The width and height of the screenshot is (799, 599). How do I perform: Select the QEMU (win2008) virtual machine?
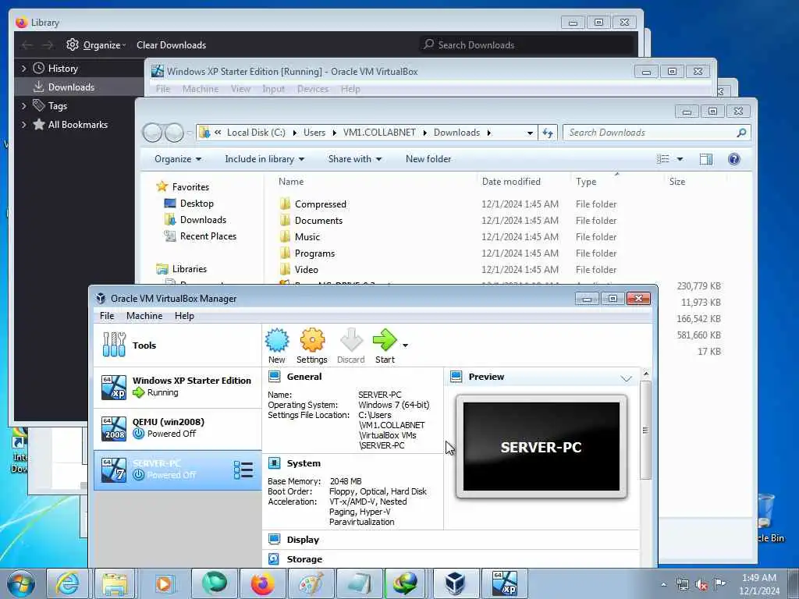click(177, 428)
